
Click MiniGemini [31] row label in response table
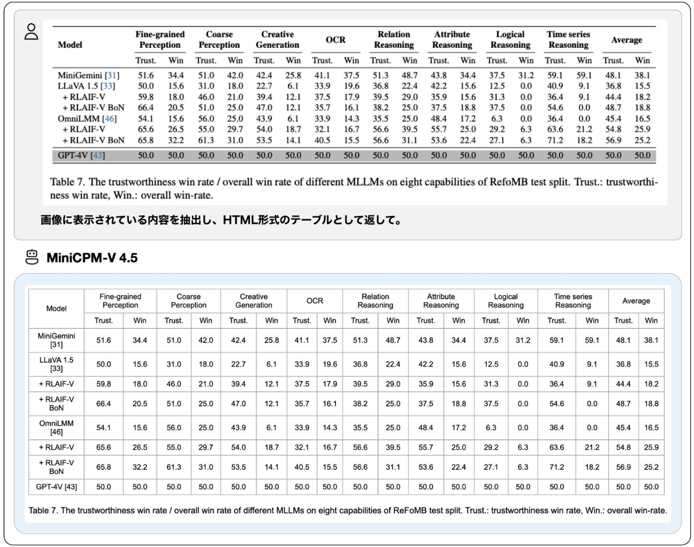pos(57,340)
